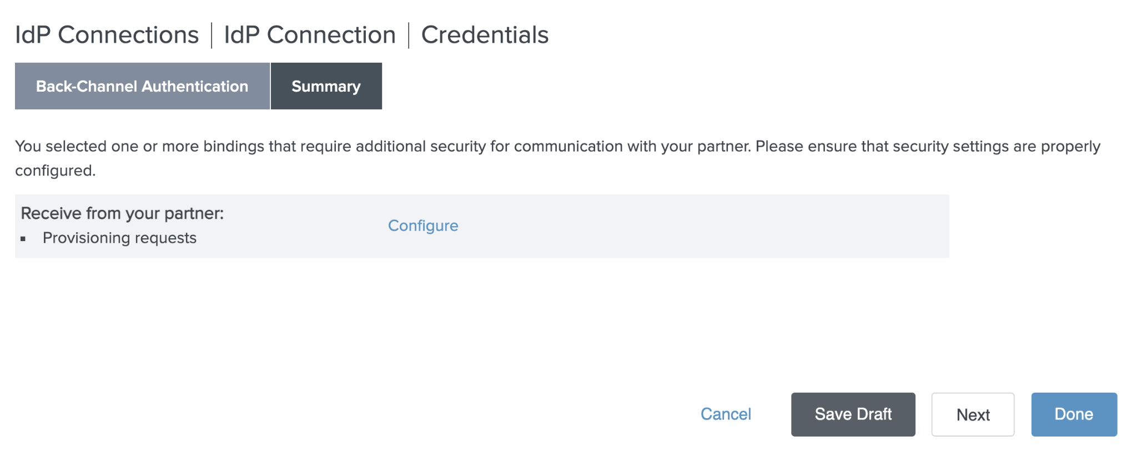
Task: Proceed with the Next button
Action: click(973, 414)
